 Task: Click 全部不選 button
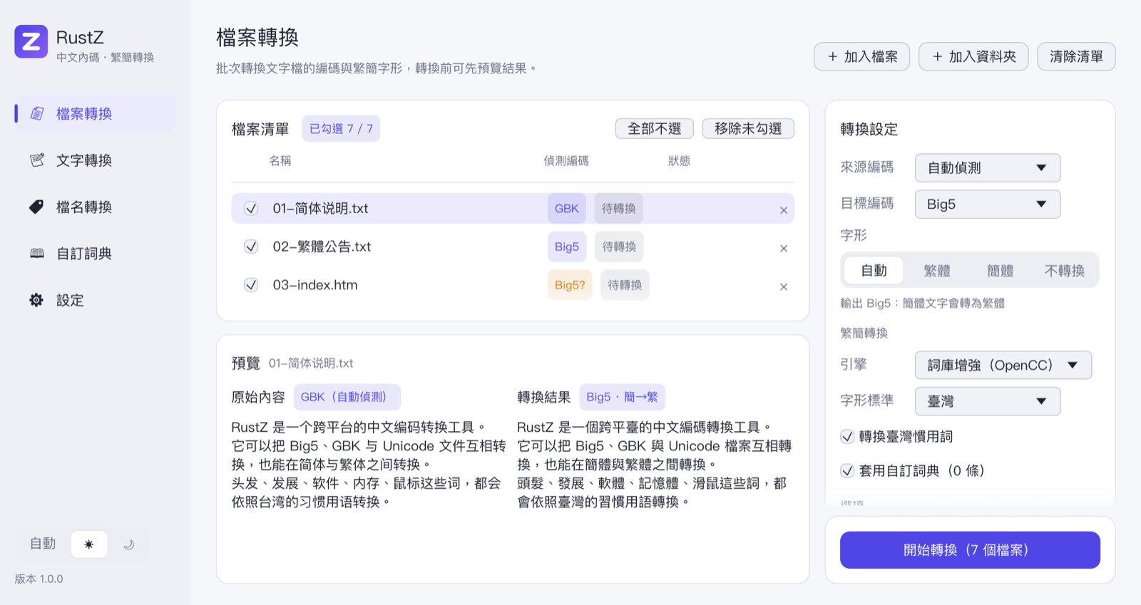click(654, 128)
